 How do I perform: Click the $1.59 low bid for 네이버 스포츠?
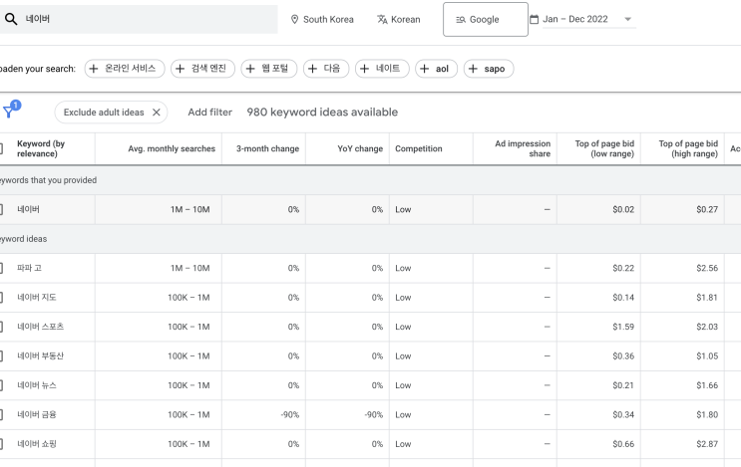(x=623, y=327)
